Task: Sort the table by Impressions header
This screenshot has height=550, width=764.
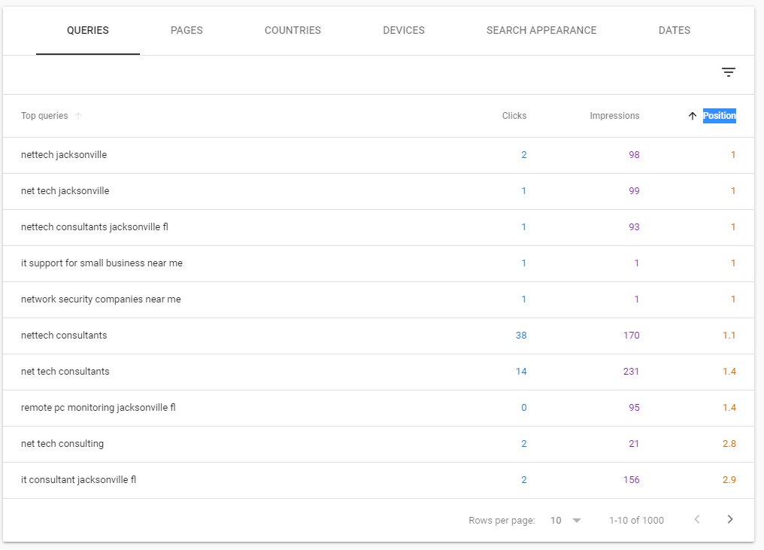Action: point(614,116)
